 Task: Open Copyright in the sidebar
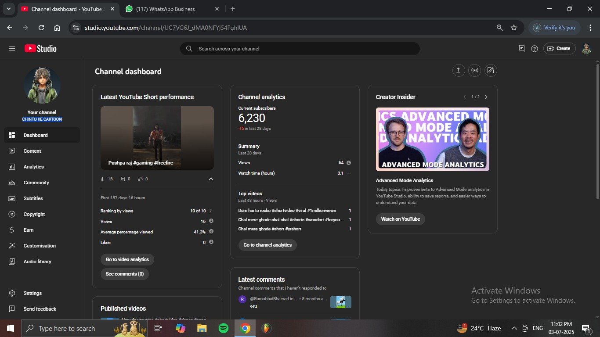42,214
